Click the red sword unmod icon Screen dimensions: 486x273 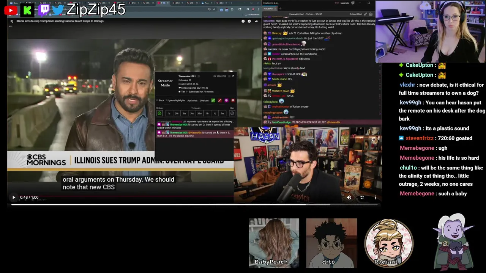tap(220, 100)
